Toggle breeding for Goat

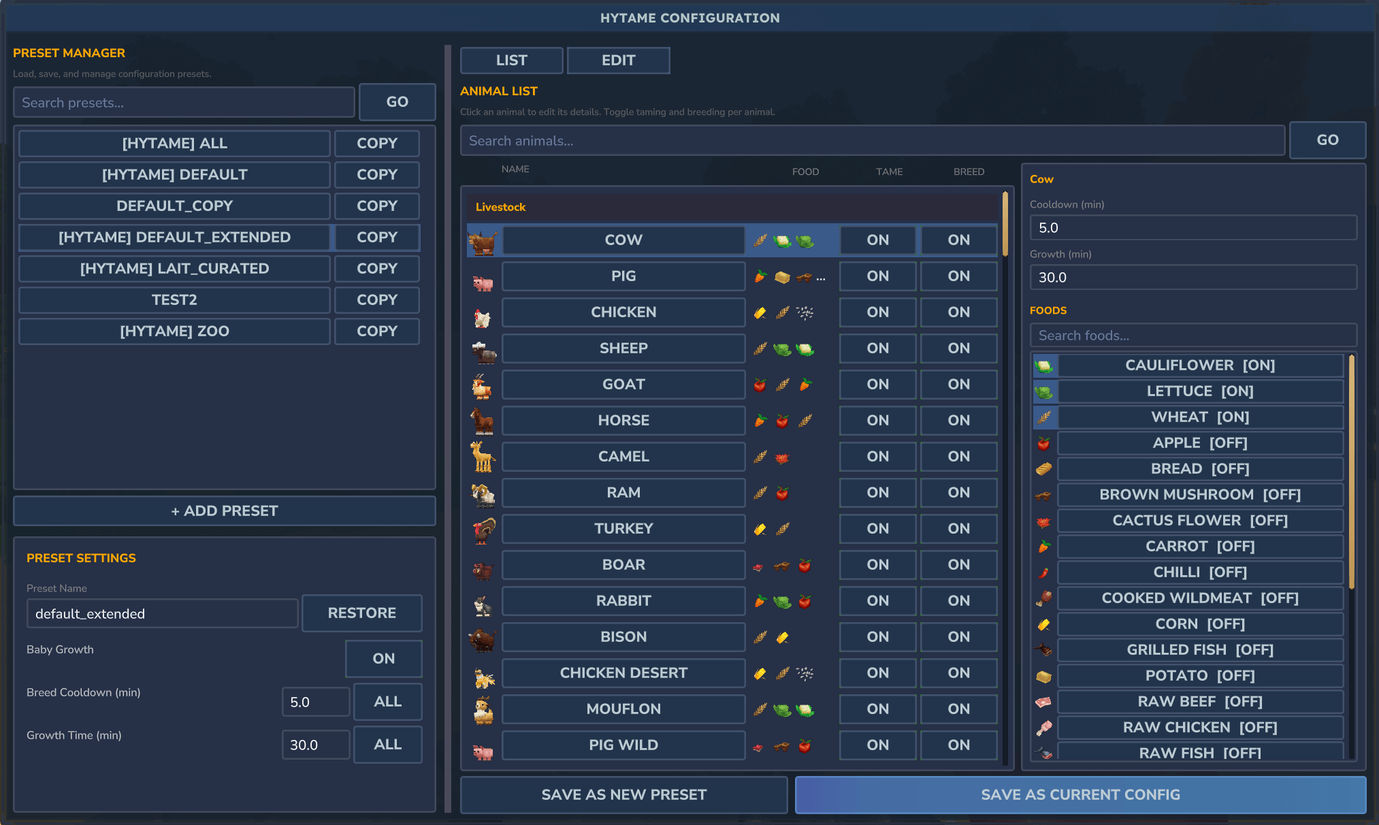958,385
